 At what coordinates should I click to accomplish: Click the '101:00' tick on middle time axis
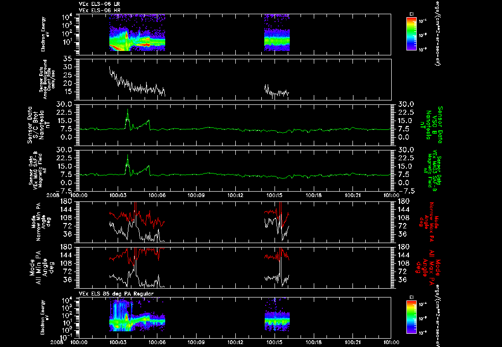[x=391, y=195]
